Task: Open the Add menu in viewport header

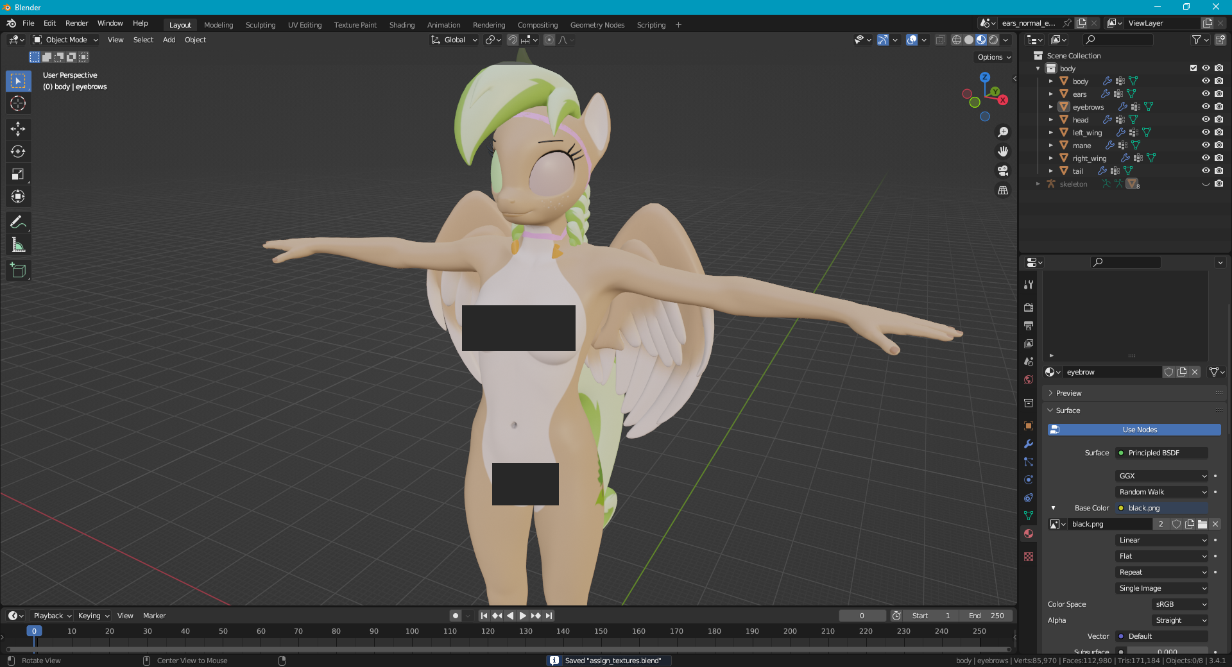Action: point(169,40)
